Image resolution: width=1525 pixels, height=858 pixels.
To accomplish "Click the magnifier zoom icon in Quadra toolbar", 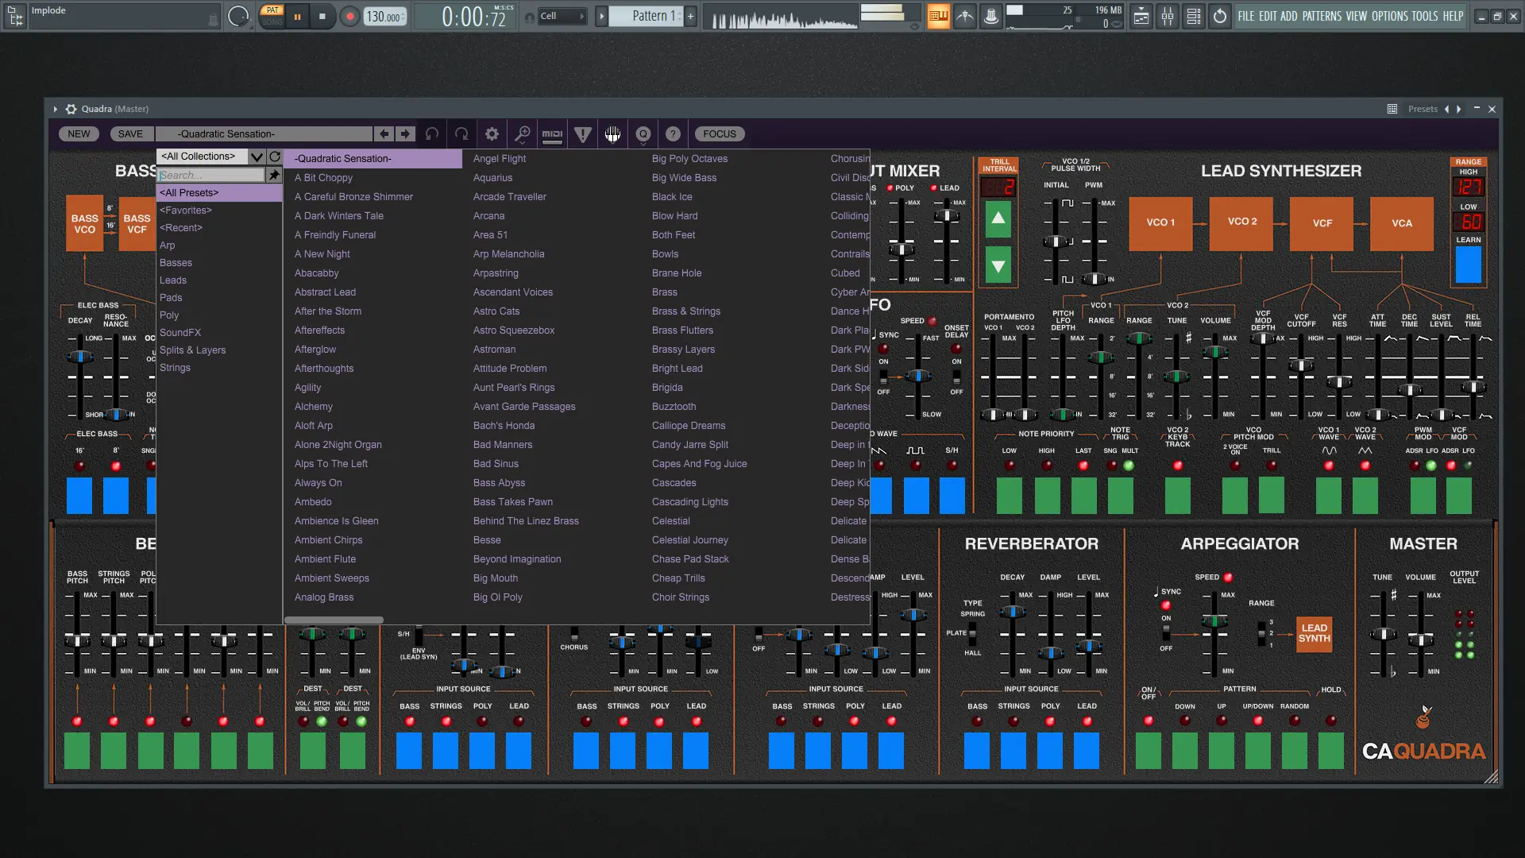I will (x=522, y=134).
